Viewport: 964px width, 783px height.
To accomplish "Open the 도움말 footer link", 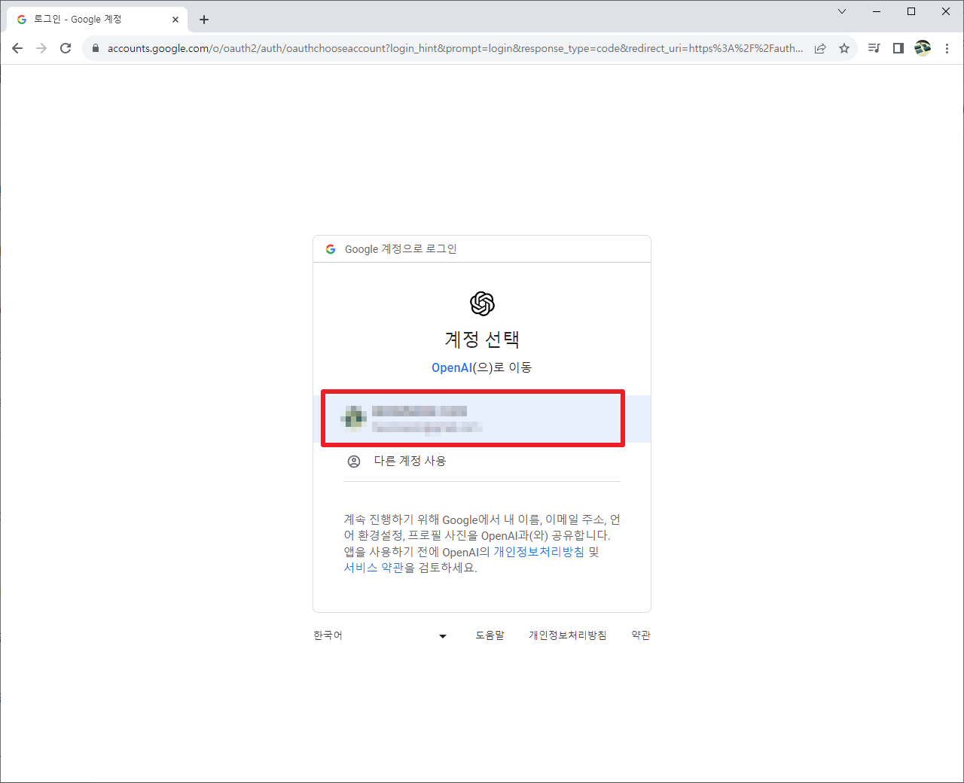I will pyautogui.click(x=490, y=635).
